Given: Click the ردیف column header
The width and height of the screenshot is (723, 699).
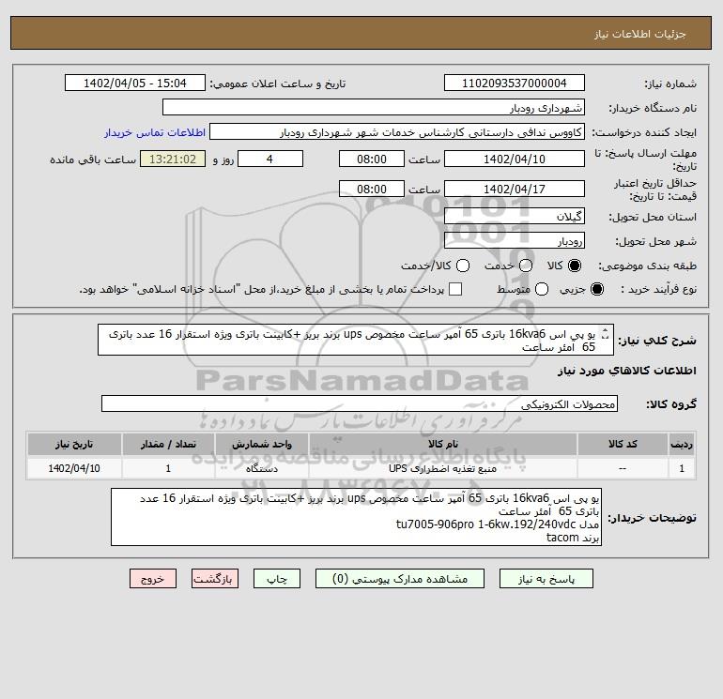Looking at the screenshot, I should 682,444.
